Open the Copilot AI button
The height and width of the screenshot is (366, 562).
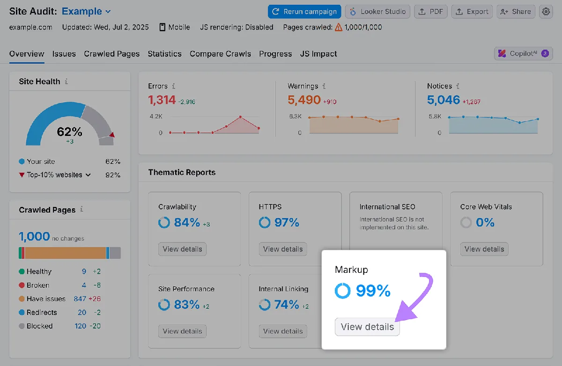coord(524,53)
